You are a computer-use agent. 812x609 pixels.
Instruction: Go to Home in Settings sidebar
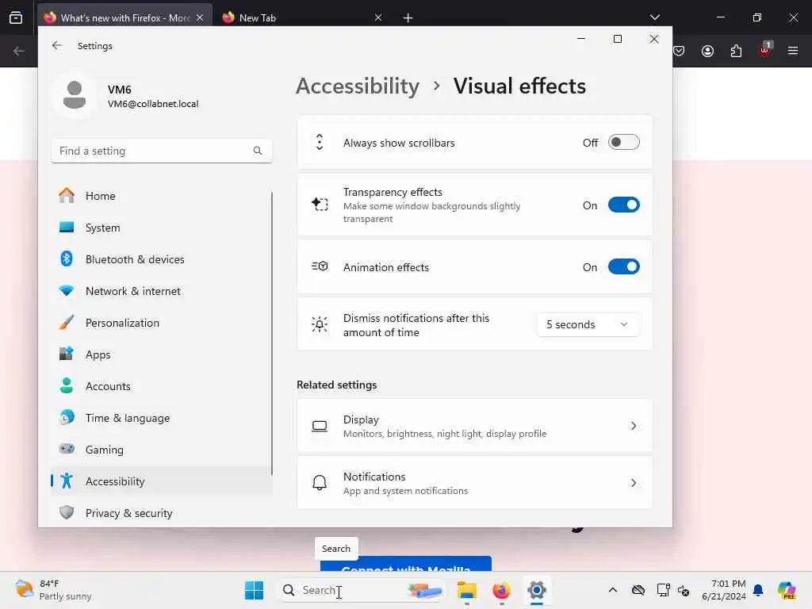click(162, 196)
